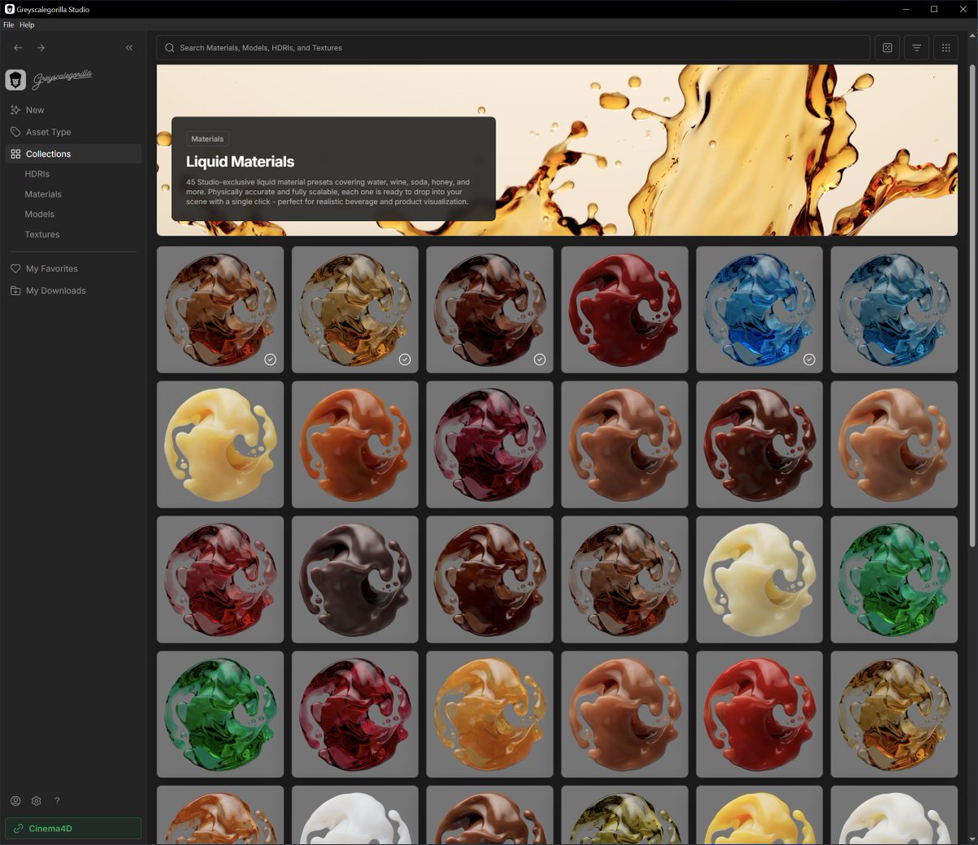The height and width of the screenshot is (845, 978).
Task: Open the account profile icon
Action: tap(15, 801)
